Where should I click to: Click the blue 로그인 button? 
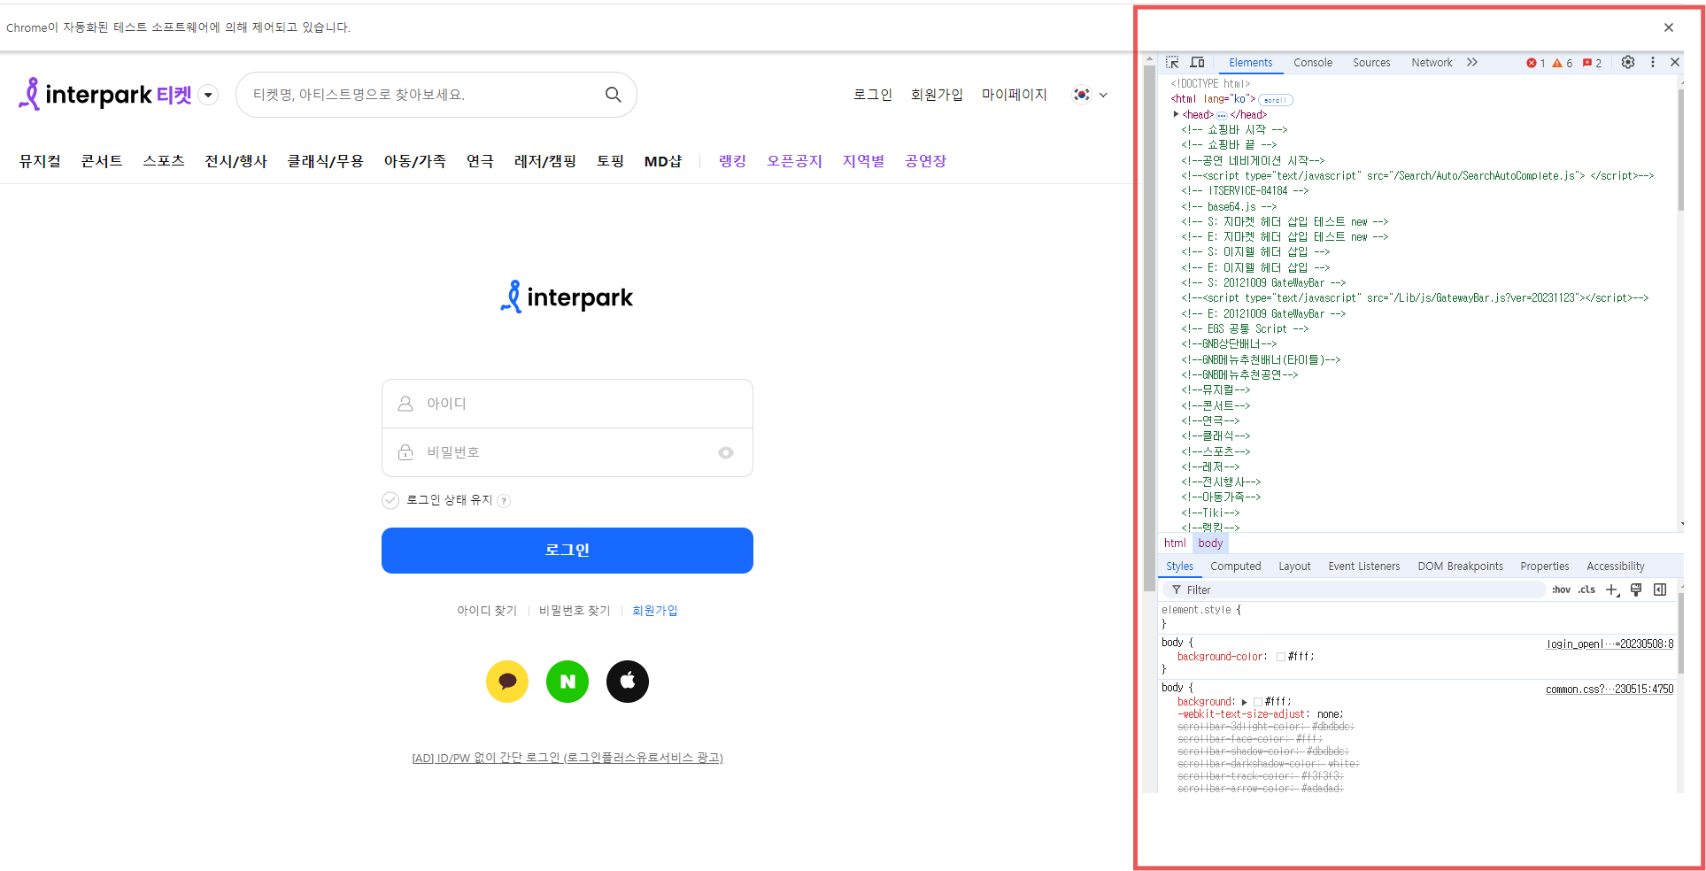pyautogui.click(x=567, y=551)
